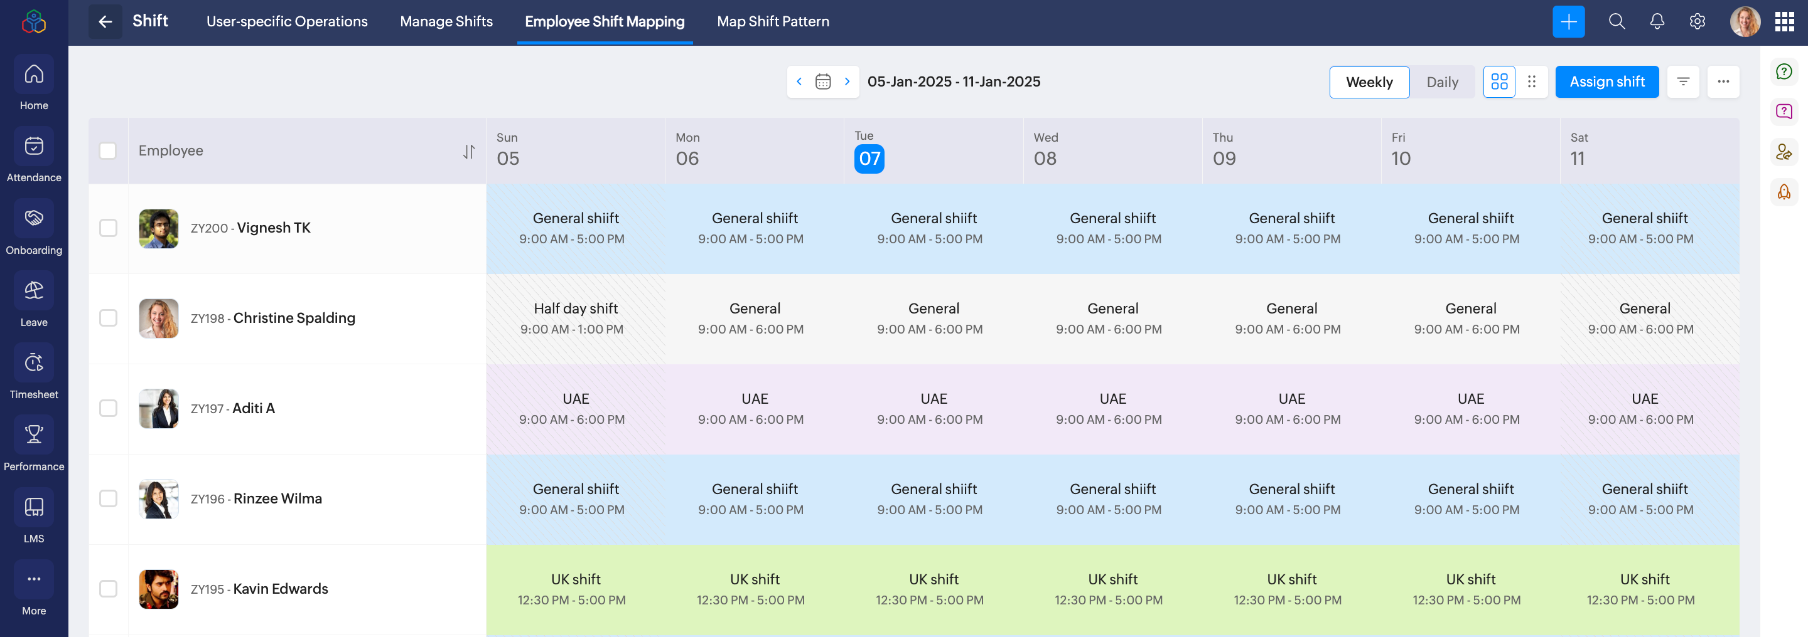Click Vignesh TK's profile photo
1808x637 pixels.
[x=159, y=228]
